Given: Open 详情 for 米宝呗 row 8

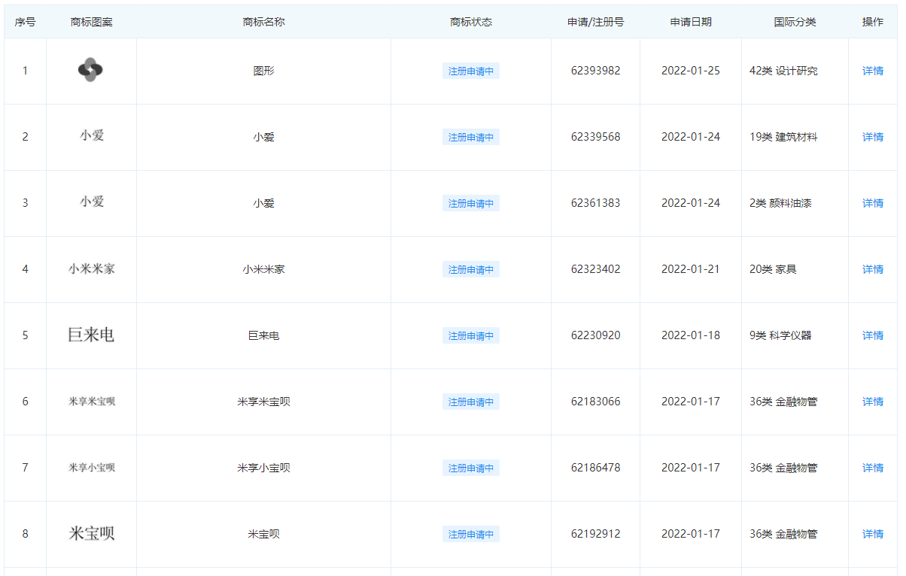Looking at the screenshot, I should pos(873,534).
